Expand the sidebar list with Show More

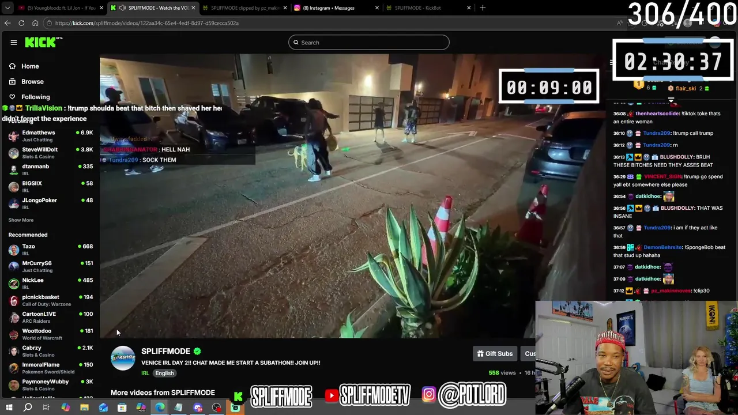click(21, 220)
